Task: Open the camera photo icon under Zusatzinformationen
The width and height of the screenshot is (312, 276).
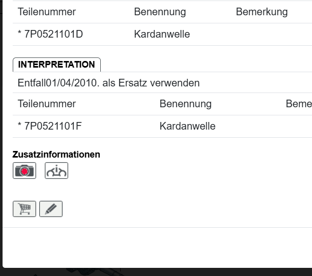Action: (x=24, y=171)
